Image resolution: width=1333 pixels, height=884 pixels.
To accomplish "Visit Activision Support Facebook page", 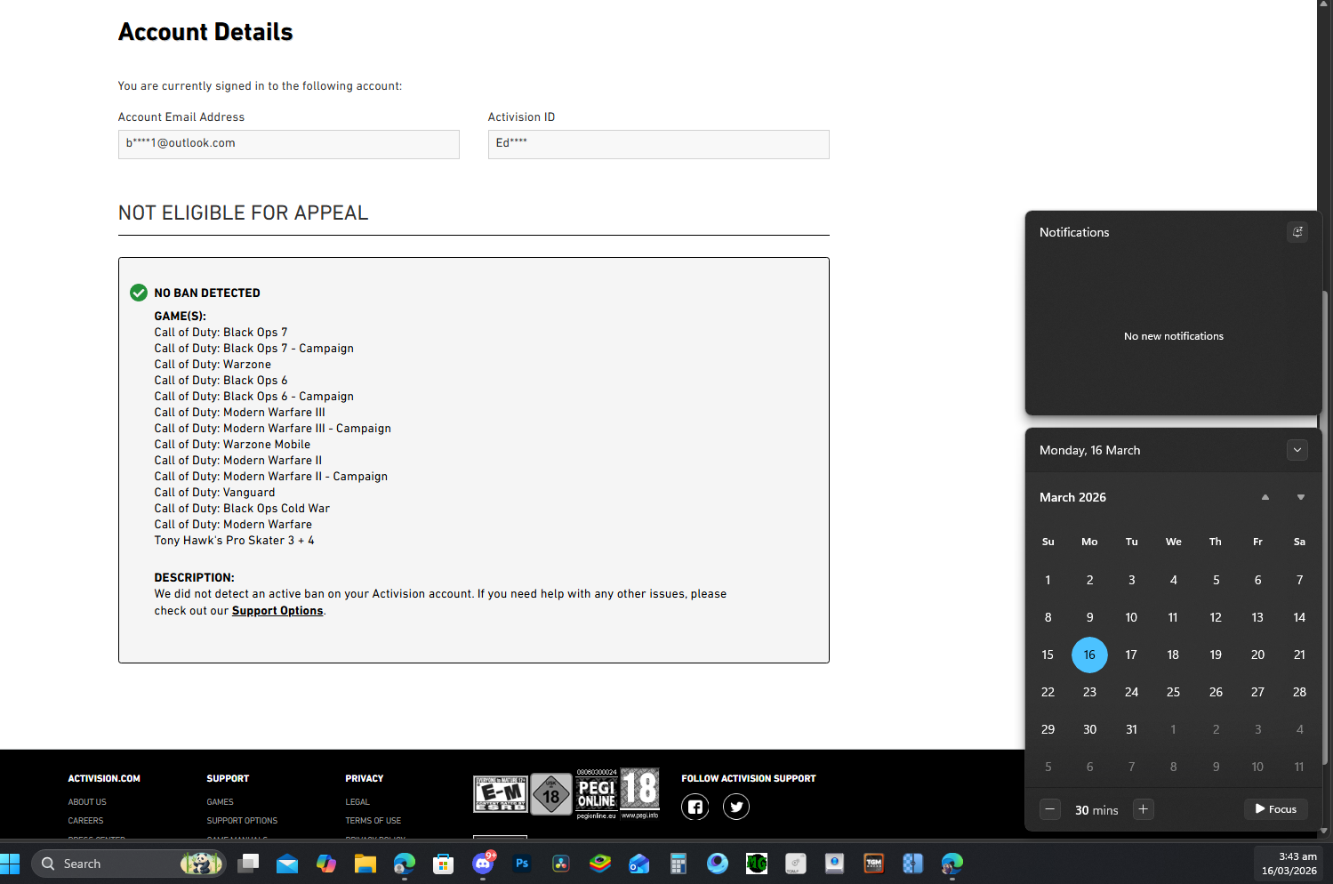I will coord(695,807).
